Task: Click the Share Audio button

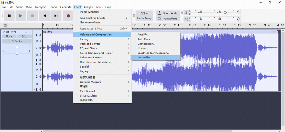Action: (x=168, y=13)
